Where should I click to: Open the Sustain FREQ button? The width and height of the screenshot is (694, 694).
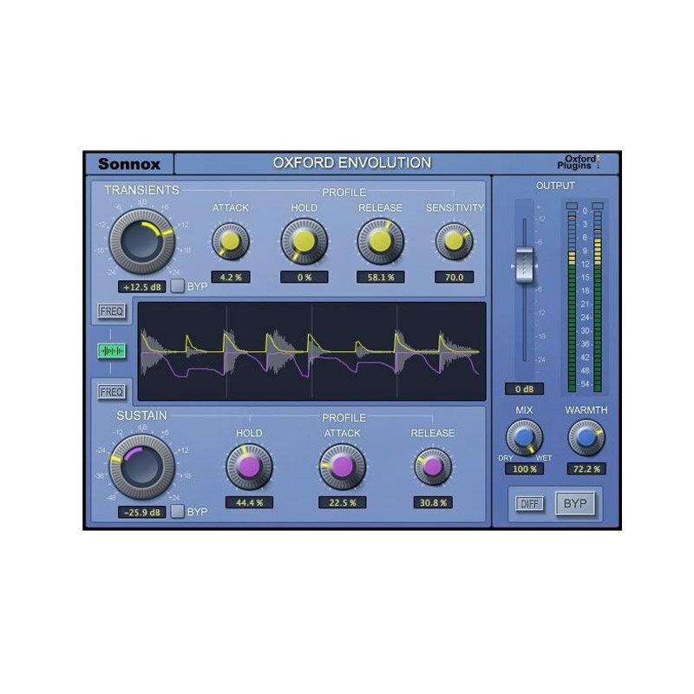click(x=111, y=392)
